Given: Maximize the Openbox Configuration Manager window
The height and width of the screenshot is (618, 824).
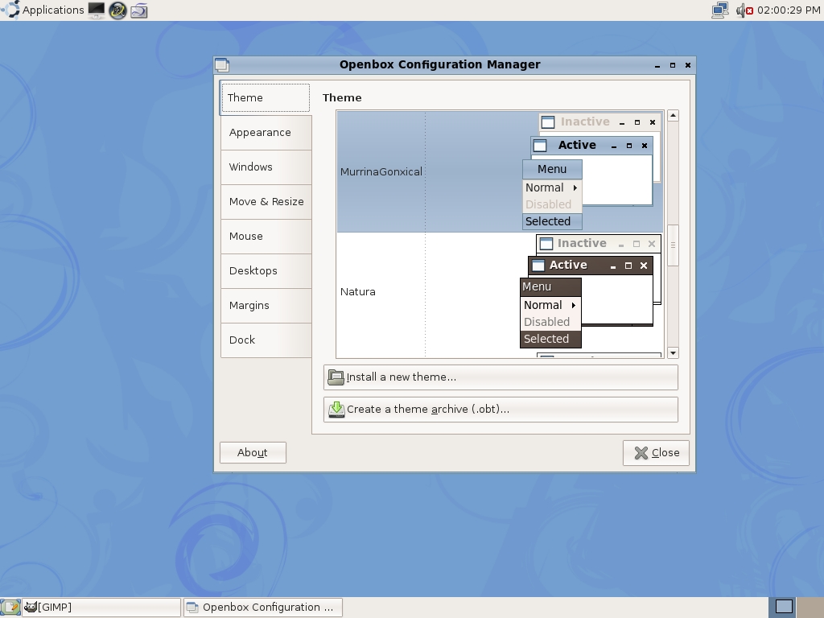Looking at the screenshot, I should click(672, 65).
